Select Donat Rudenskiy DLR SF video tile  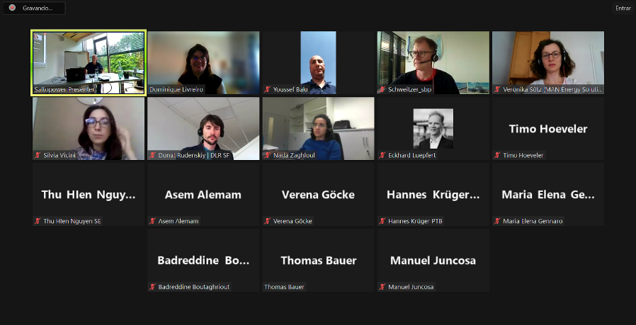click(x=203, y=129)
